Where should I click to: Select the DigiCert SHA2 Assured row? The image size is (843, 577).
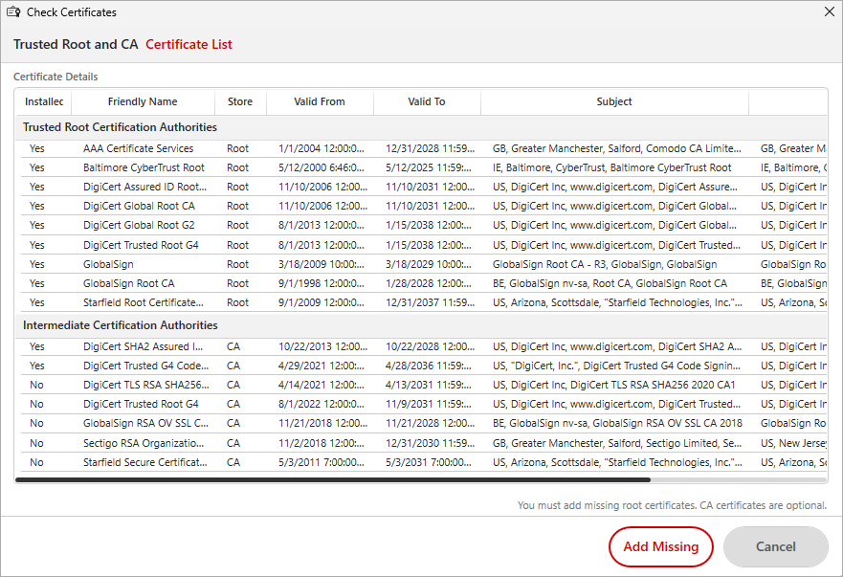[424, 346]
